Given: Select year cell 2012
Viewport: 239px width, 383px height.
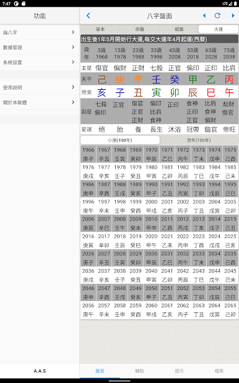Looking at the screenshot, I should [x=183, y=223].
